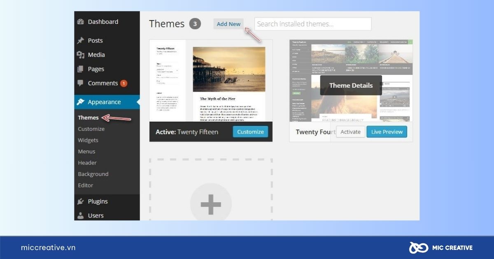This screenshot has height=259, width=494.
Task: Go to Themes submenu
Action: 88,118
